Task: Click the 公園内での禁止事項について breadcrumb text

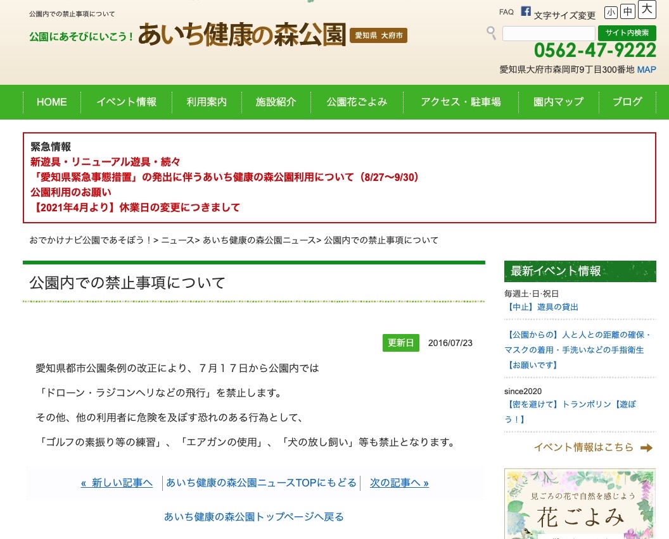Action: [x=381, y=240]
